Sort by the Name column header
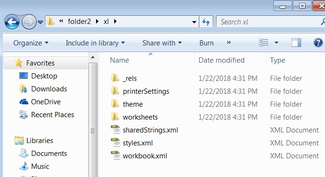The width and height of the screenshot is (325, 177). [x=119, y=60]
